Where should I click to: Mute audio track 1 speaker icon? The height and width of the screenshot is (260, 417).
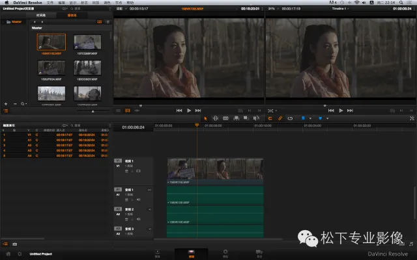tap(139, 200)
